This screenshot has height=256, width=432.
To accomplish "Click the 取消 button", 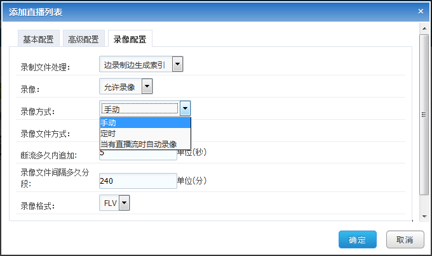I will tap(405, 240).
